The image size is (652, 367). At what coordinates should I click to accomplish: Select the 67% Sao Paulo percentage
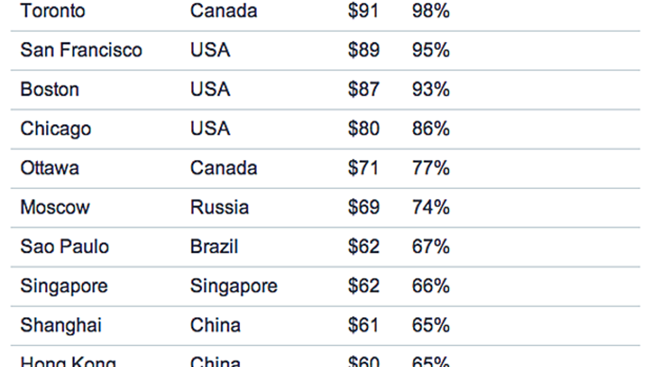431,247
